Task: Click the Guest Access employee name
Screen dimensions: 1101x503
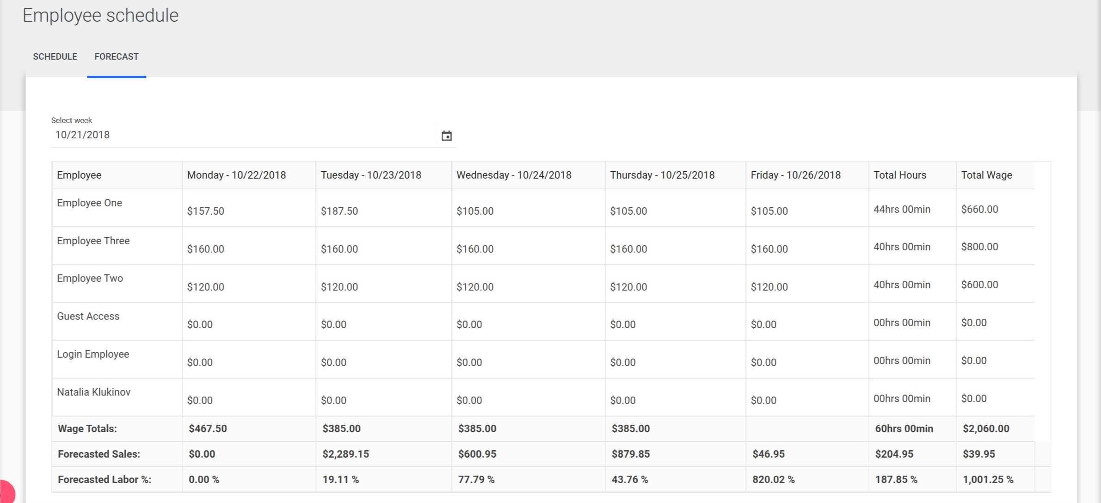Action: coord(88,316)
